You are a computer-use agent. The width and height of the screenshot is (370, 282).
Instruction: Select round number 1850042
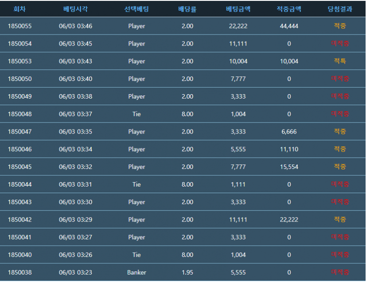19,219
